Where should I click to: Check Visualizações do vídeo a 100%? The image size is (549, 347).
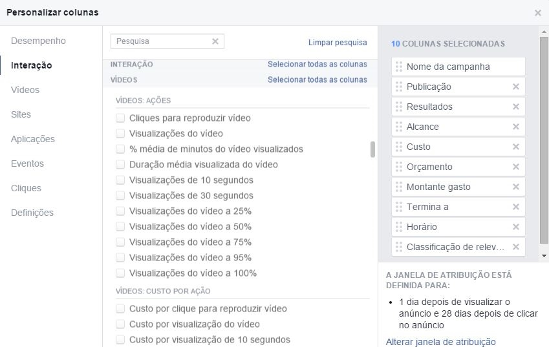120,273
